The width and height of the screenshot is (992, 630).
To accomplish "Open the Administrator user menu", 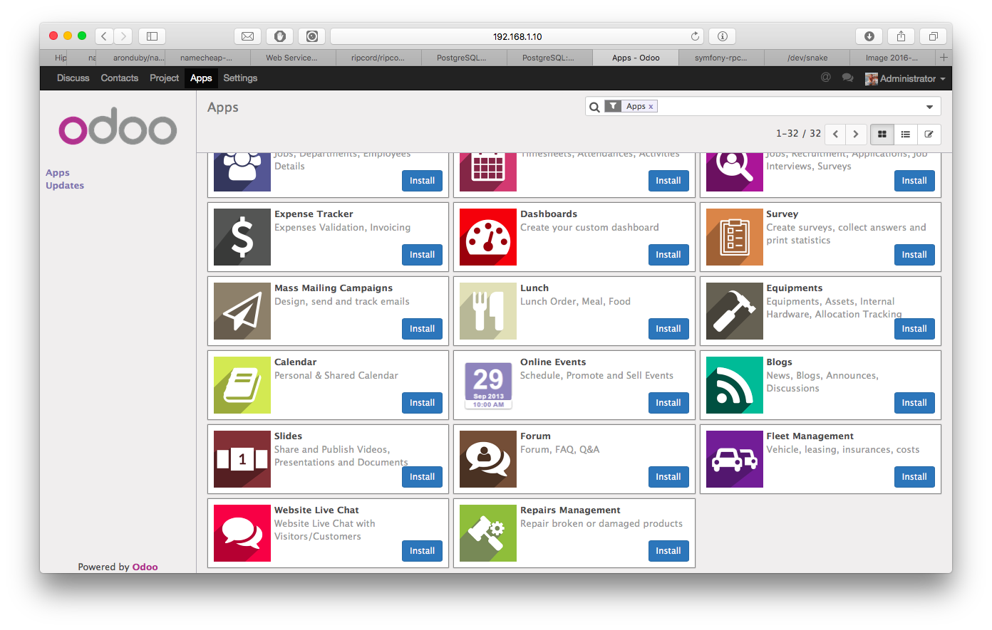I will point(905,78).
